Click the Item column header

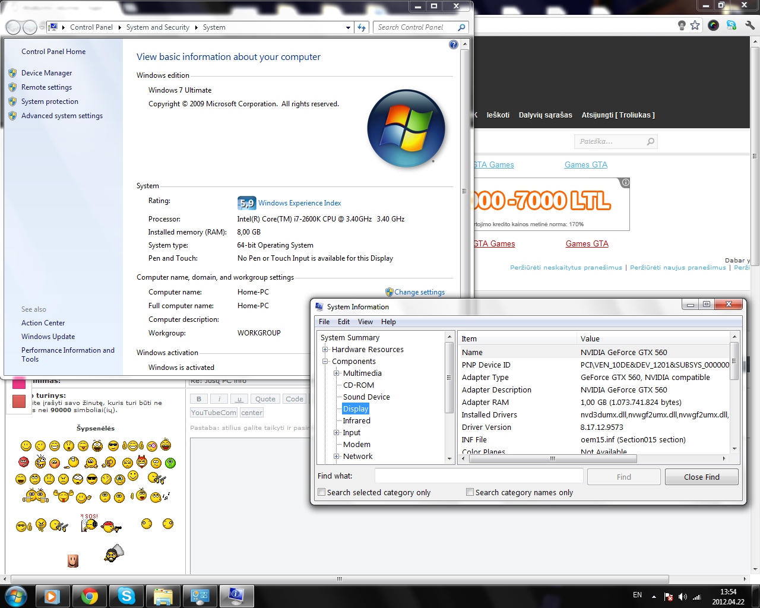click(518, 339)
